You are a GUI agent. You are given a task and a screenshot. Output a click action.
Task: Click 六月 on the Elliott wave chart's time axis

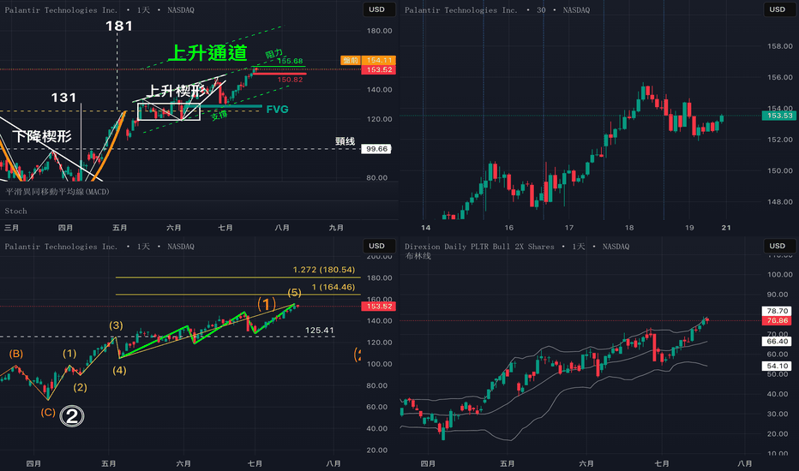click(x=183, y=463)
